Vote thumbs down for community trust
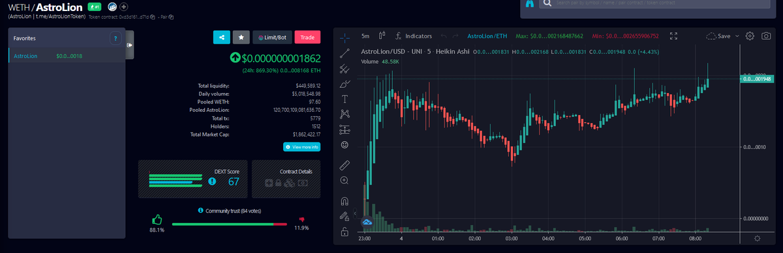Screen dimensions: 783x253 coord(301,219)
